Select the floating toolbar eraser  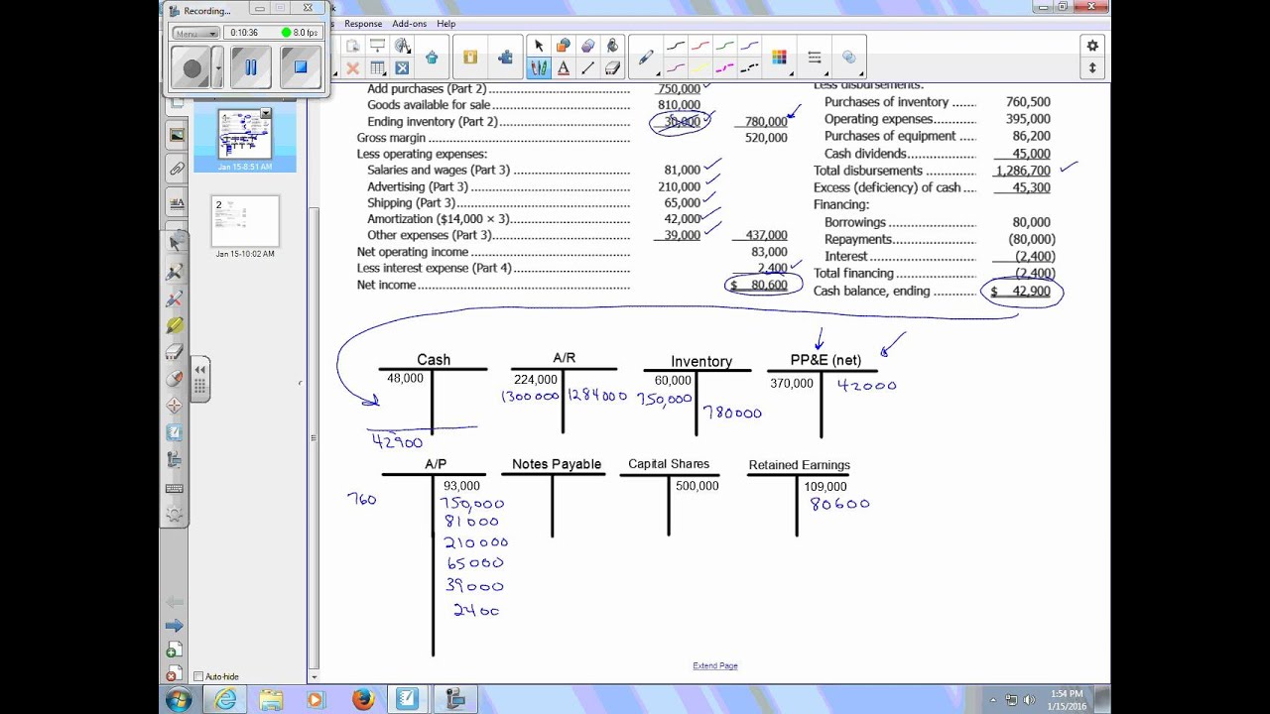[x=175, y=351]
